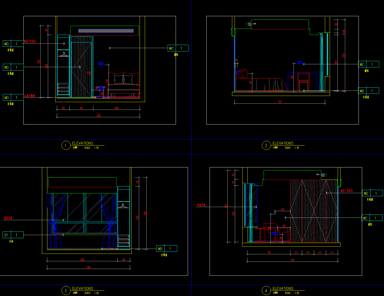Pick the drawer stack in elevation 1 wardrobe
The width and height of the screenshot is (384, 296).
click(x=63, y=89)
